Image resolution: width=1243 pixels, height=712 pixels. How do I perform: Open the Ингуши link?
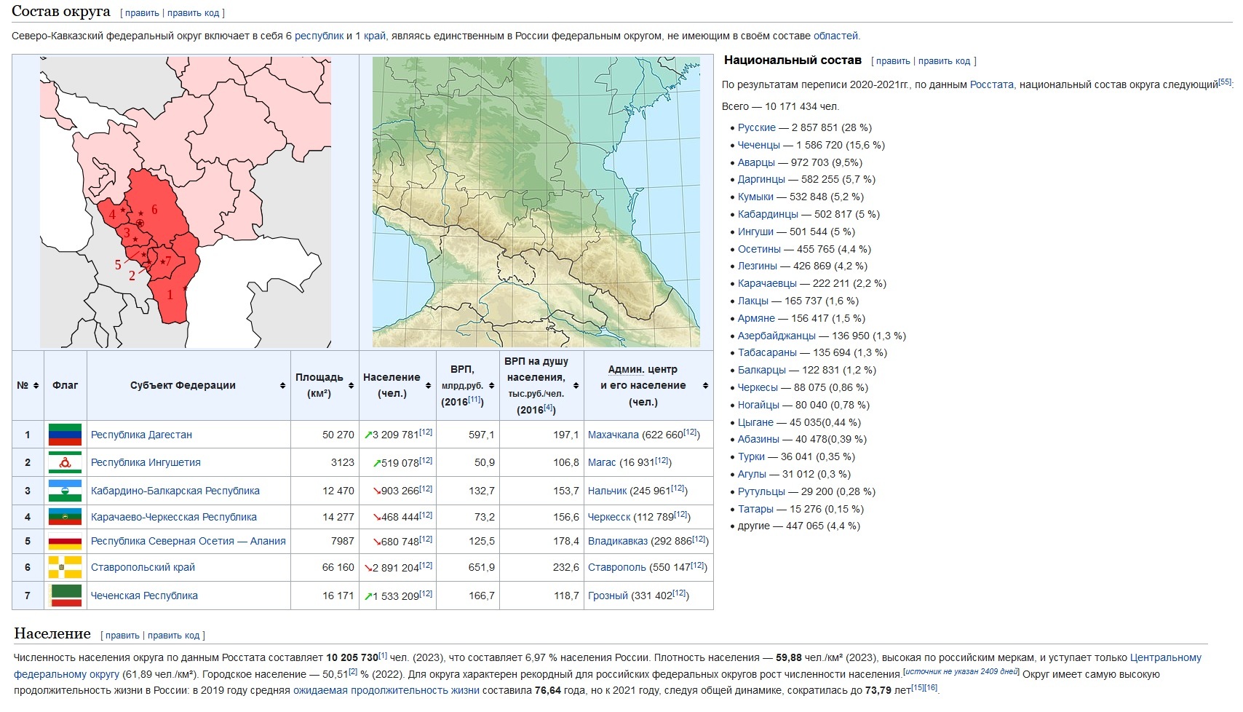pos(755,232)
